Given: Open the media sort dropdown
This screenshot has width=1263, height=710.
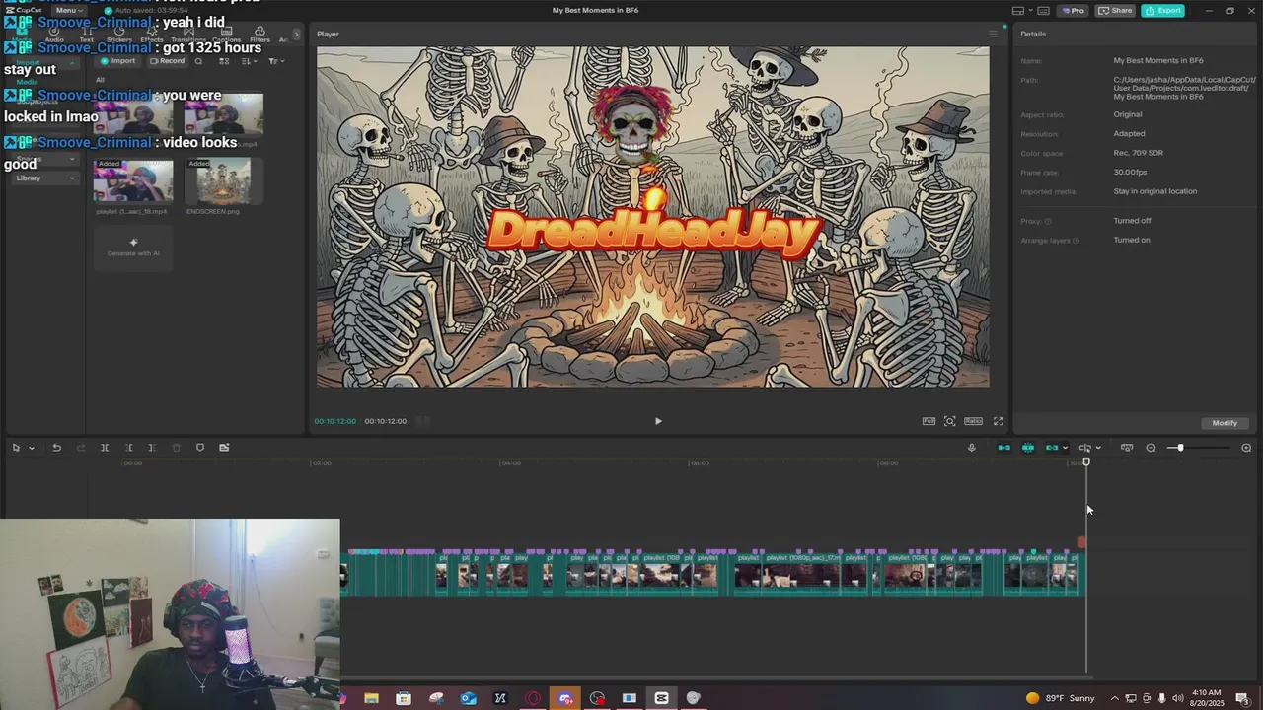Looking at the screenshot, I should pos(249,61).
